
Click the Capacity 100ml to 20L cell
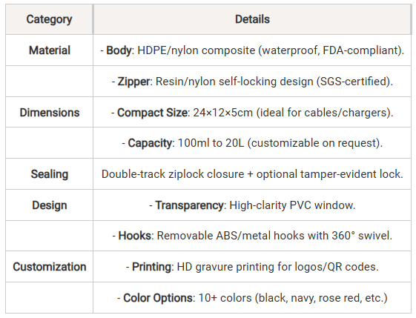(x=252, y=143)
